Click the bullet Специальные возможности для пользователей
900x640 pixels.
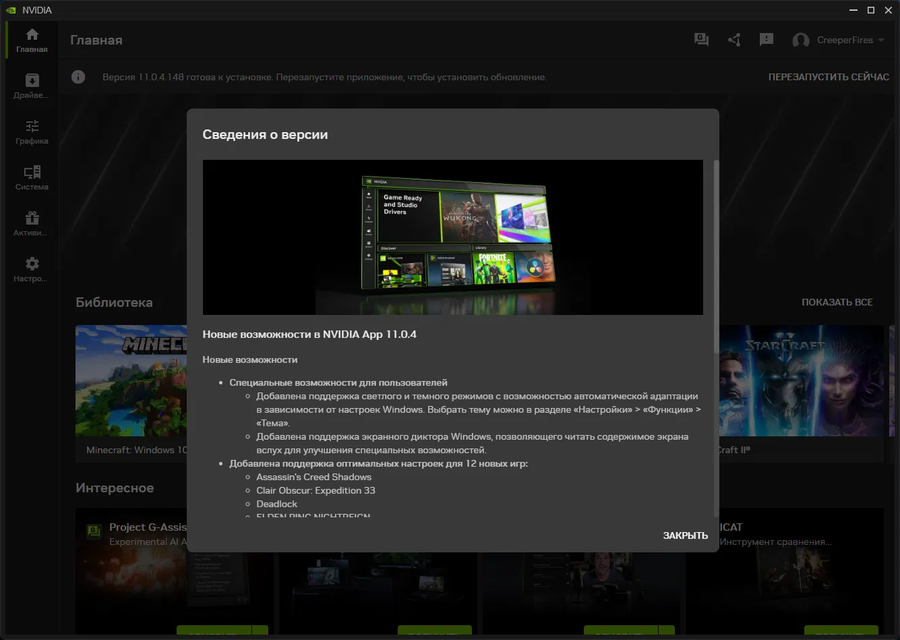338,382
